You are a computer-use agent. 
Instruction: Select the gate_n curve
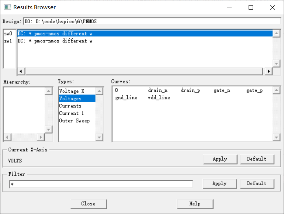coord(222,90)
